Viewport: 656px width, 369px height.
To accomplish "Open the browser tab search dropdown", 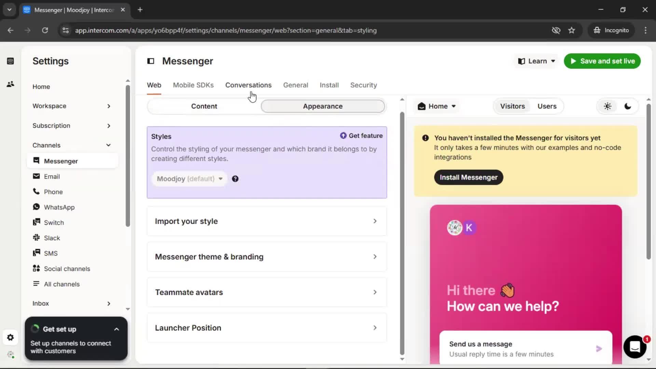I will click(x=9, y=10).
